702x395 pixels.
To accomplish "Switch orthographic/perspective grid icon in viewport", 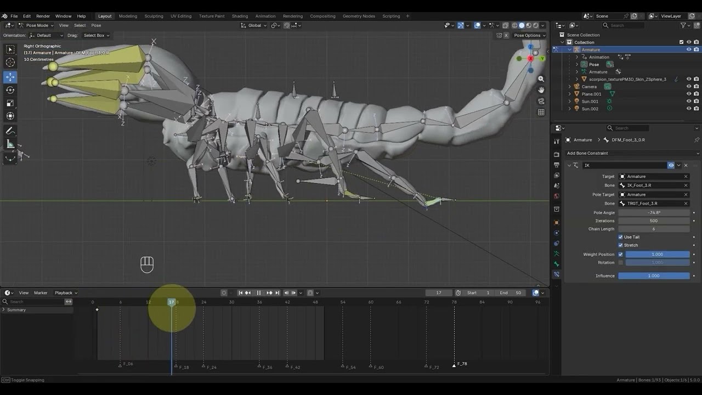I will click(x=541, y=112).
